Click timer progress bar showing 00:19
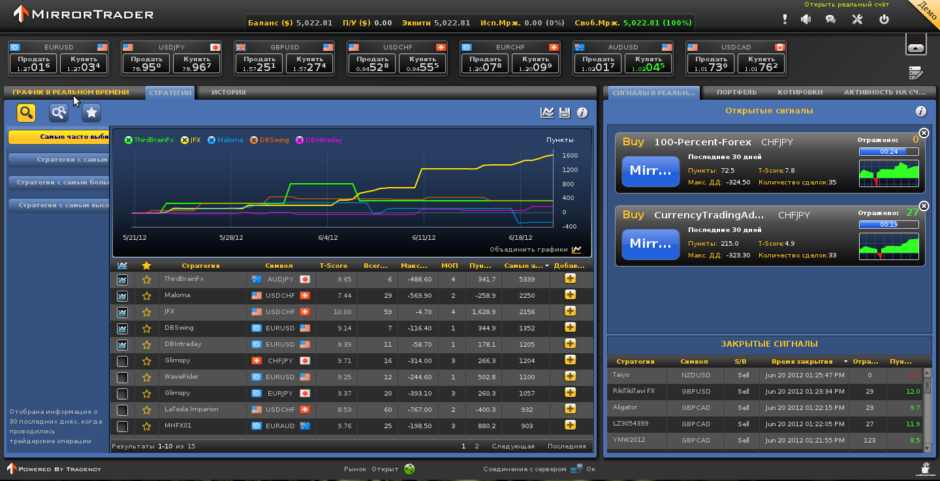 pos(888,224)
